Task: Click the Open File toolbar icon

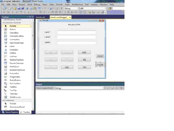Action: [x=15, y=9]
